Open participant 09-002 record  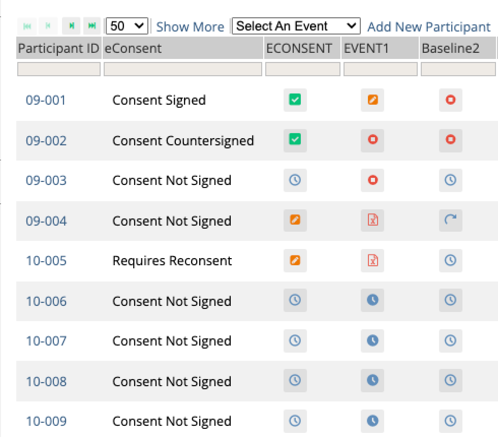click(46, 141)
